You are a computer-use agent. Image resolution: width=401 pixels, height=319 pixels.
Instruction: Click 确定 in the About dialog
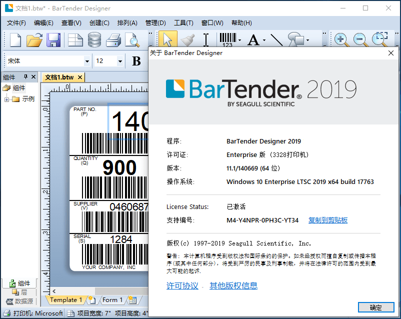pos(376,307)
